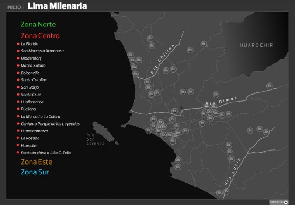The image size is (295, 205).
Task: Click the red bullet beside Huantille
Action: 18,145
